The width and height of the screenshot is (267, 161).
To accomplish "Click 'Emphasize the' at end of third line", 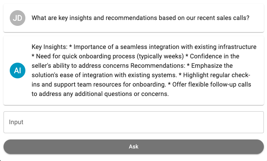I will pos(212,66).
